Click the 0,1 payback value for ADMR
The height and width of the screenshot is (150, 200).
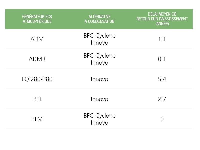point(162,59)
